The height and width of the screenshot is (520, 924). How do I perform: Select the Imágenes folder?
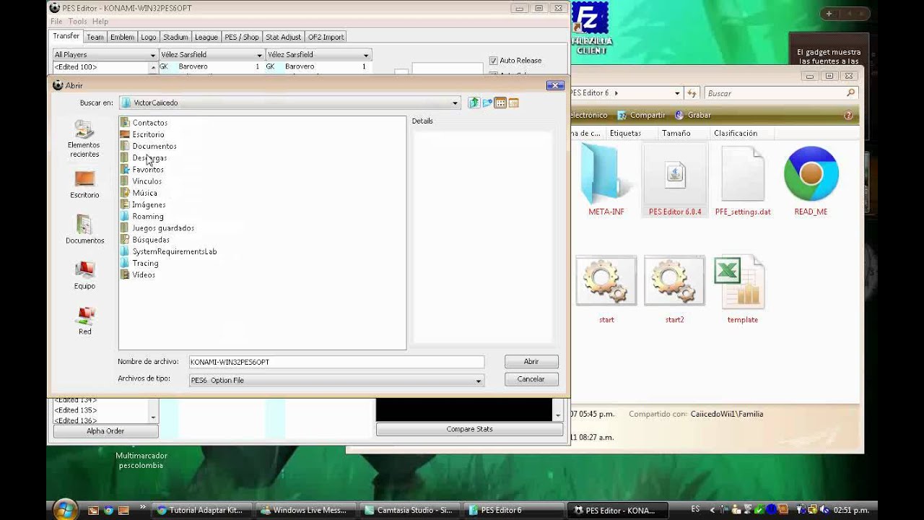tap(143, 204)
